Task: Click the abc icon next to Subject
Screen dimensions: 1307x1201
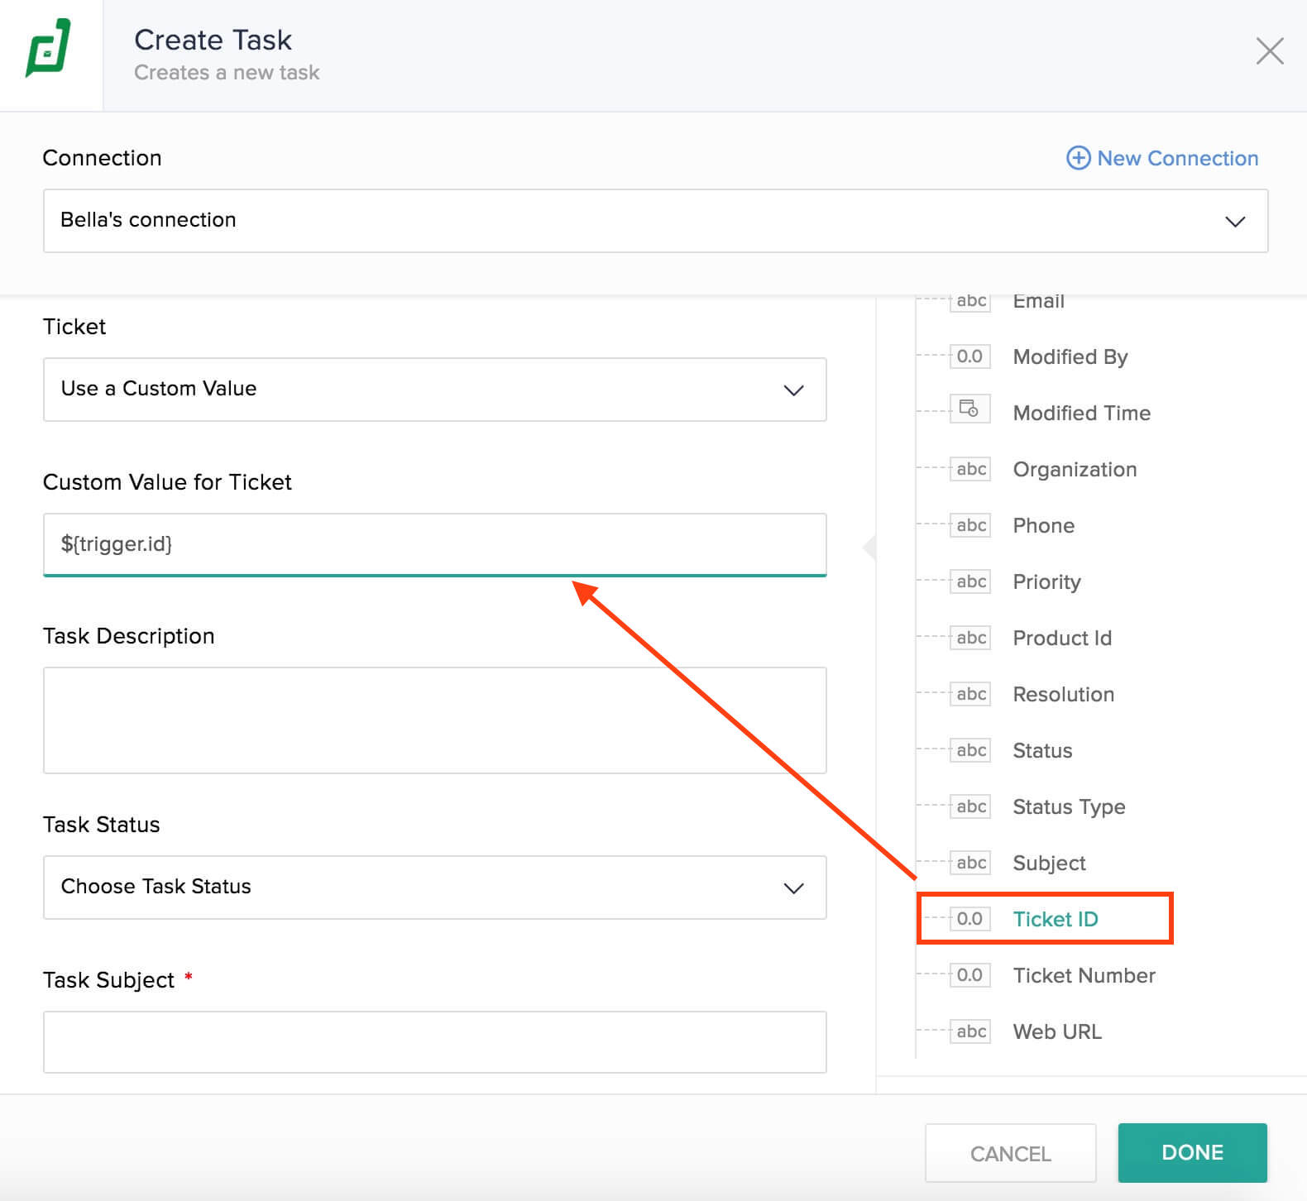Action: [x=970, y=863]
